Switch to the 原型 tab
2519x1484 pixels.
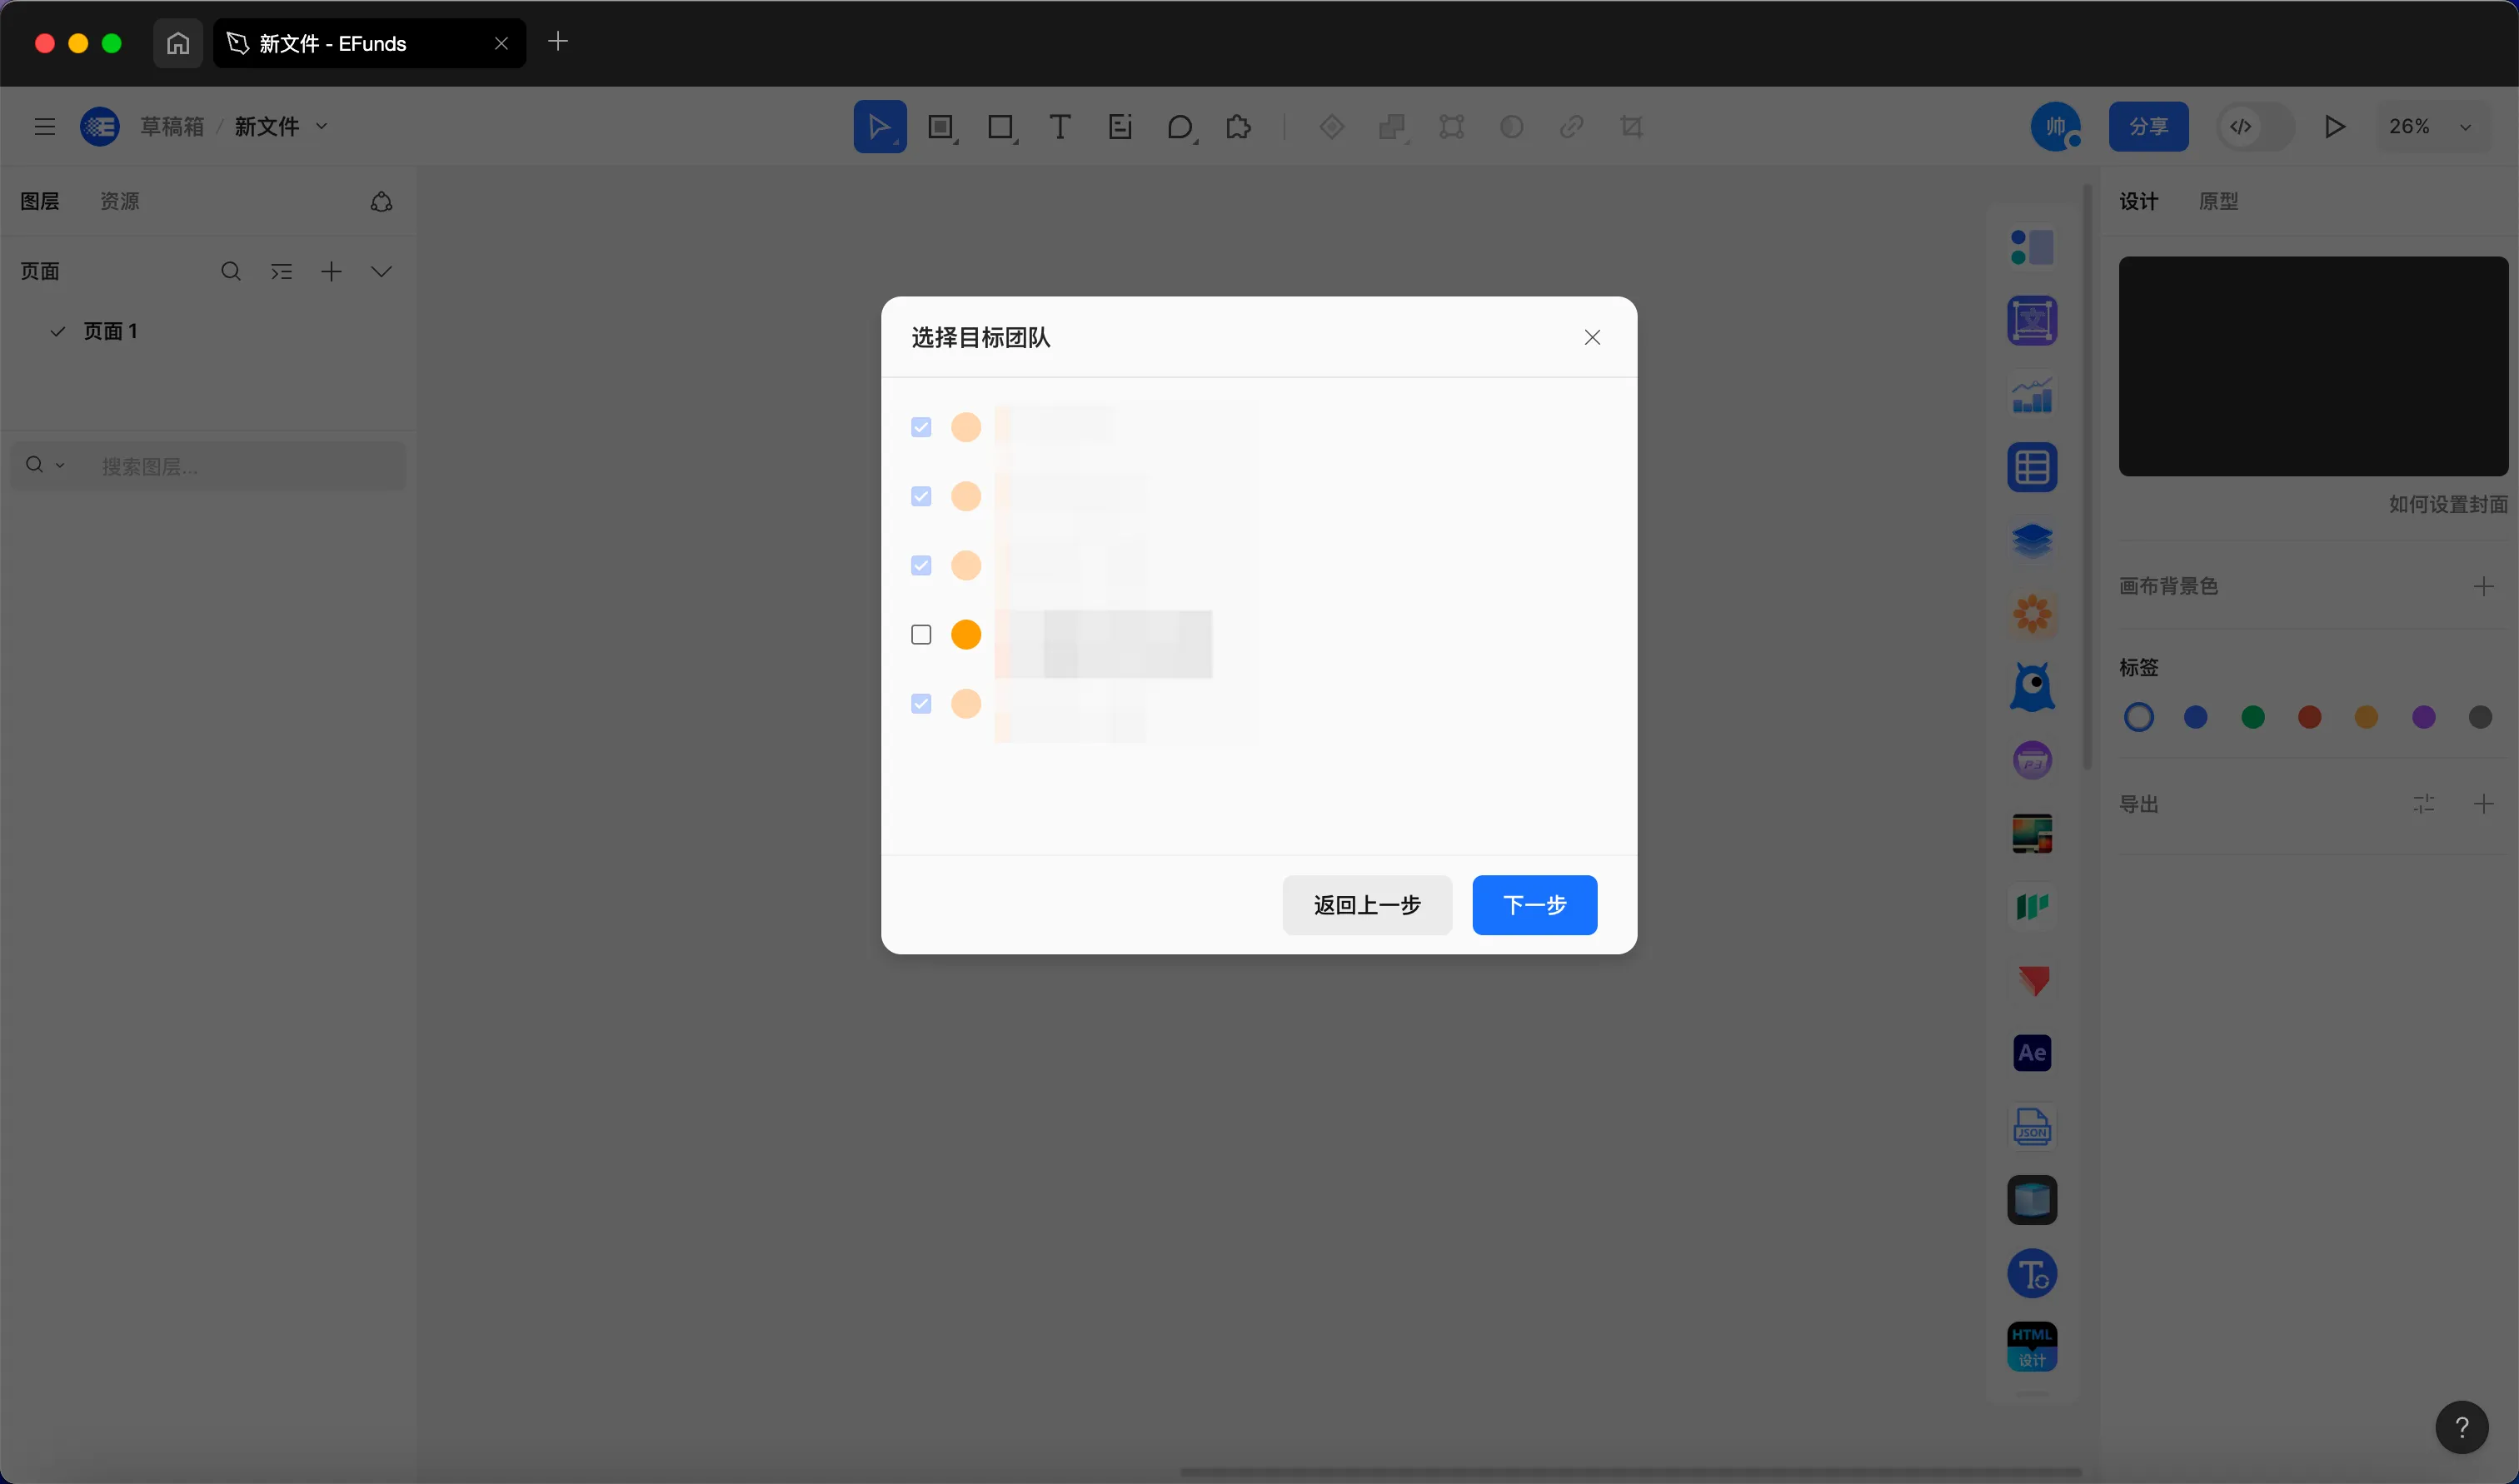click(2218, 201)
